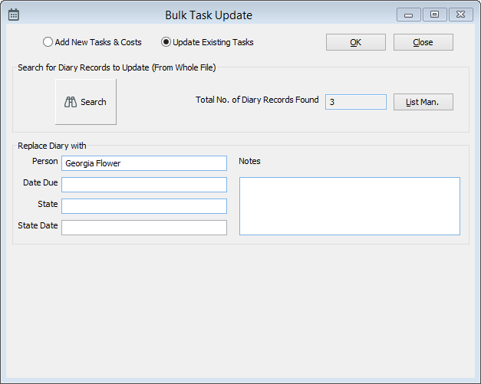Focus the State input field

coord(144,206)
